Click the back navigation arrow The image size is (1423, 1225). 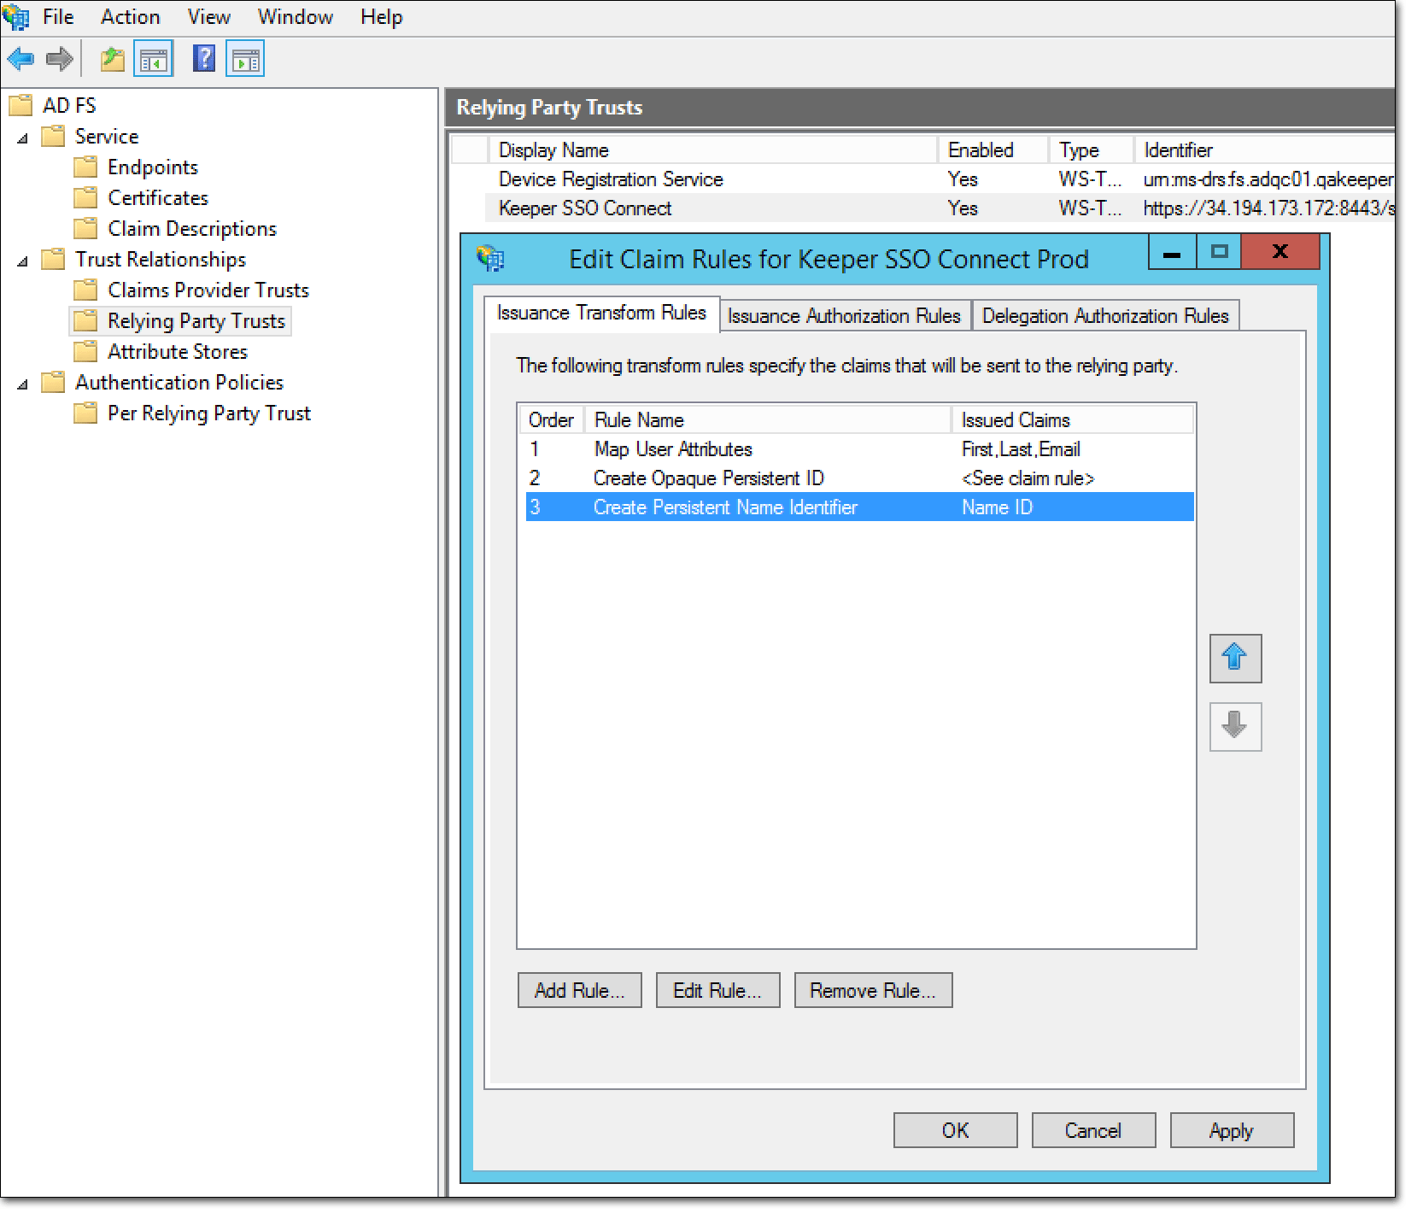(x=20, y=59)
